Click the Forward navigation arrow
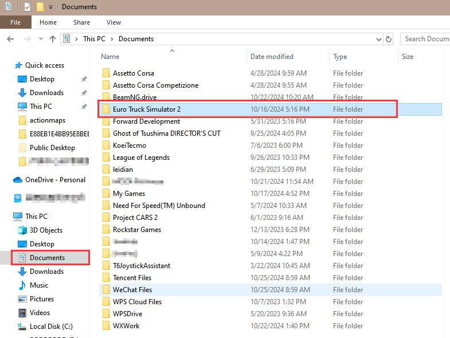 (x=28, y=39)
